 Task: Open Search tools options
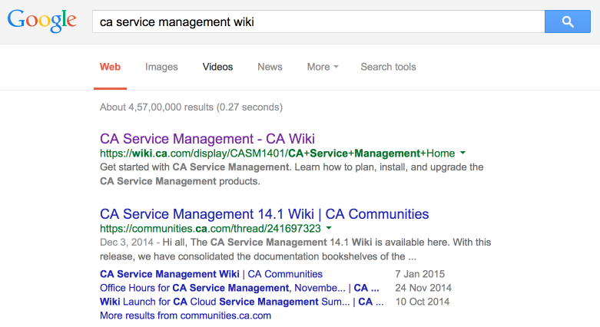point(389,67)
